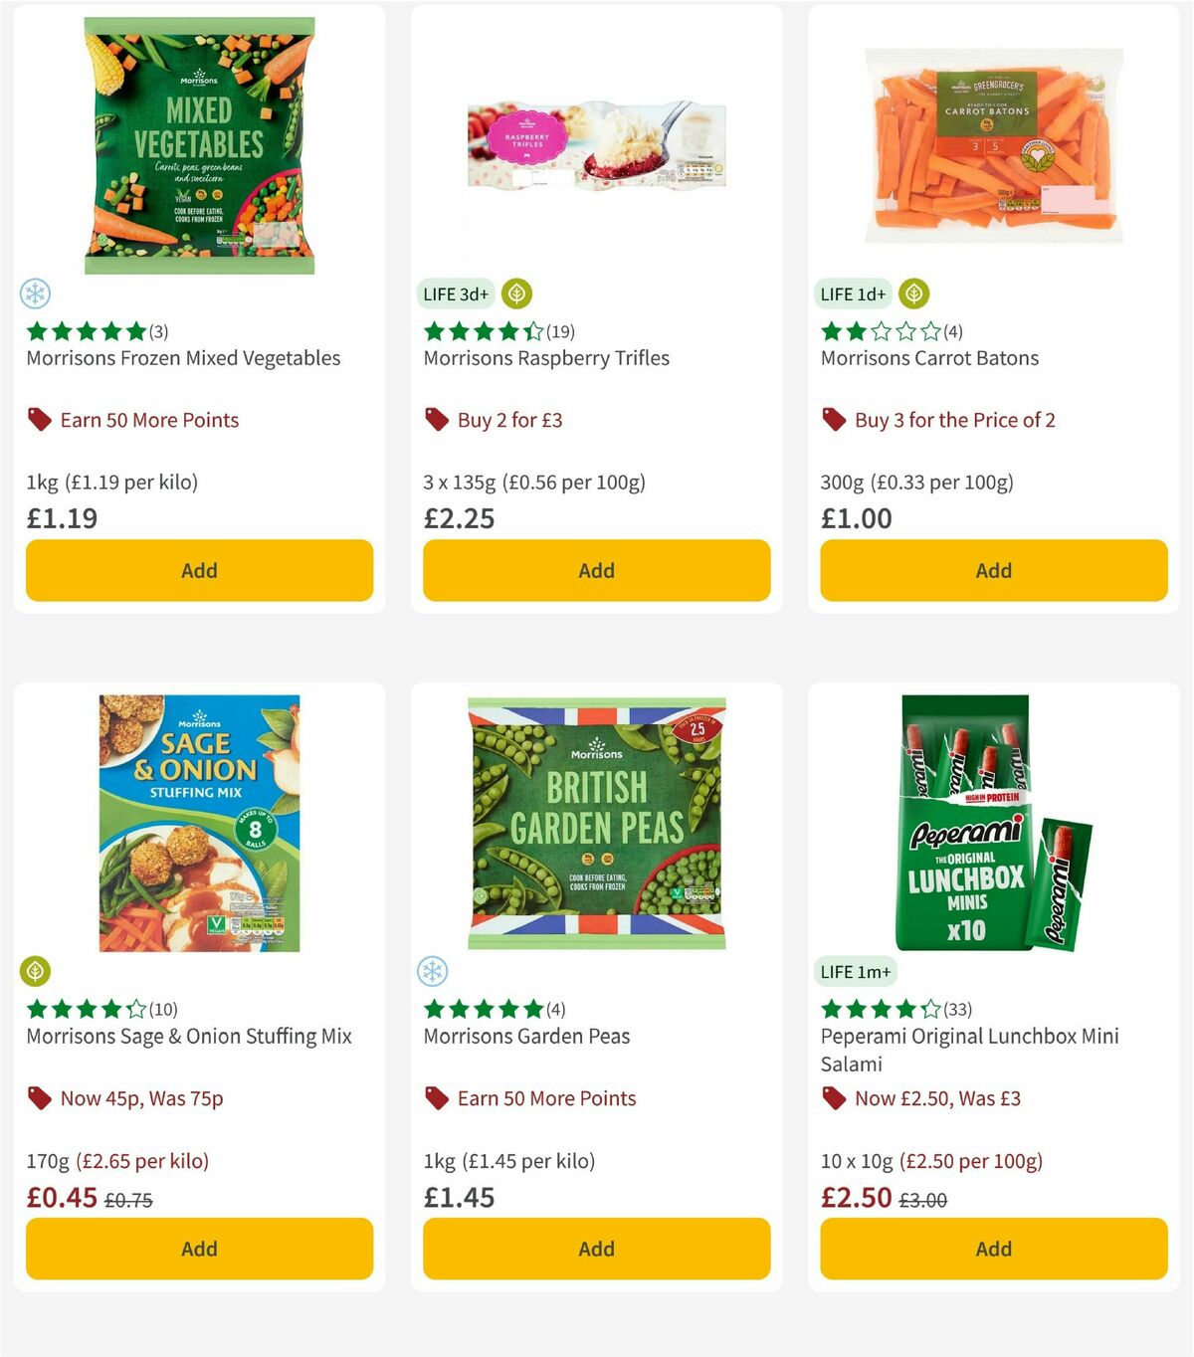
Task: Add Morrisons Frozen Mixed Vegetables to basket
Action: pos(199,570)
